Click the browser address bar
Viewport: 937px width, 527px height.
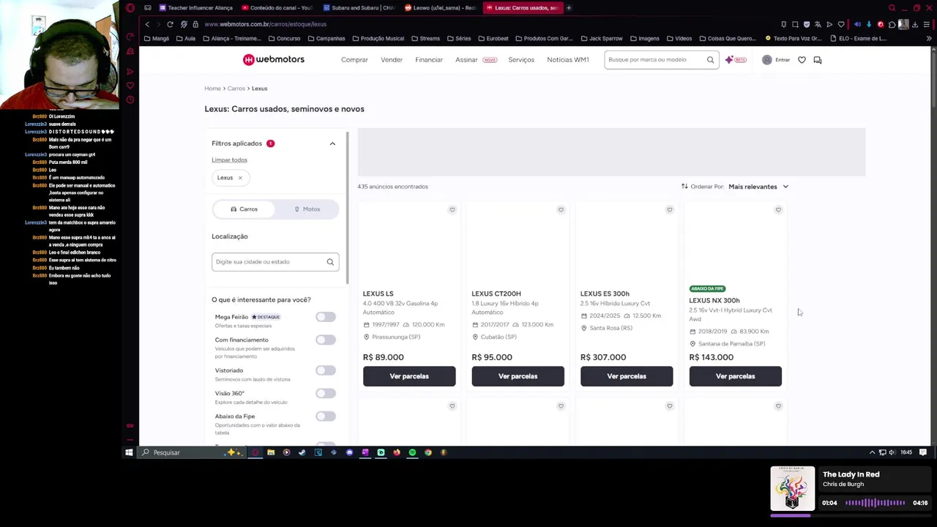(x=483, y=24)
